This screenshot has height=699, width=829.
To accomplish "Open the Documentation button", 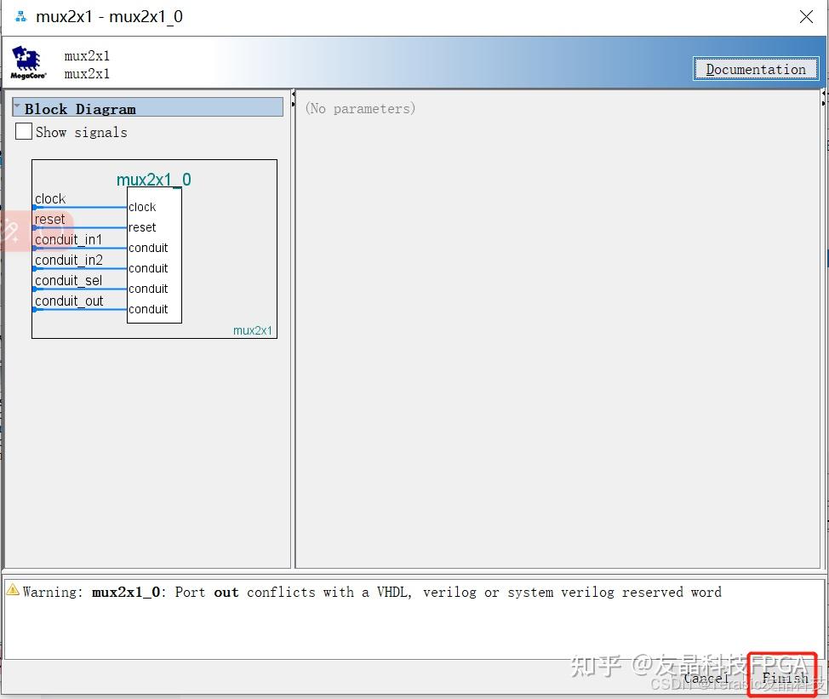I will (x=756, y=69).
